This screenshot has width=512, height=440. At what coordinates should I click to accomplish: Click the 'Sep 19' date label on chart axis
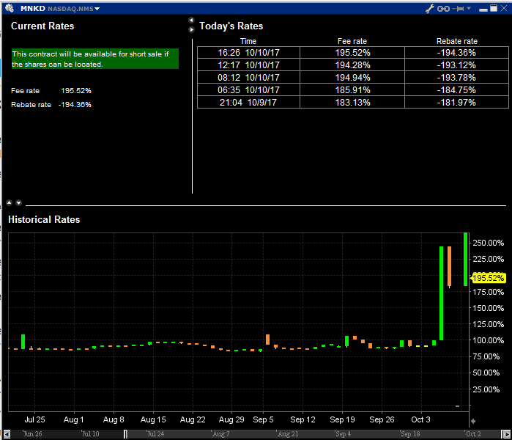pos(342,419)
